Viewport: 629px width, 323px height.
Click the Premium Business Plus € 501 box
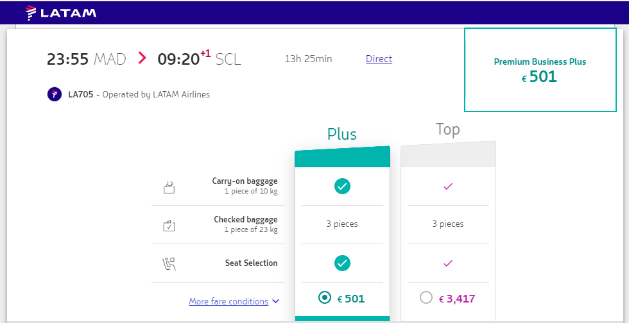click(540, 70)
